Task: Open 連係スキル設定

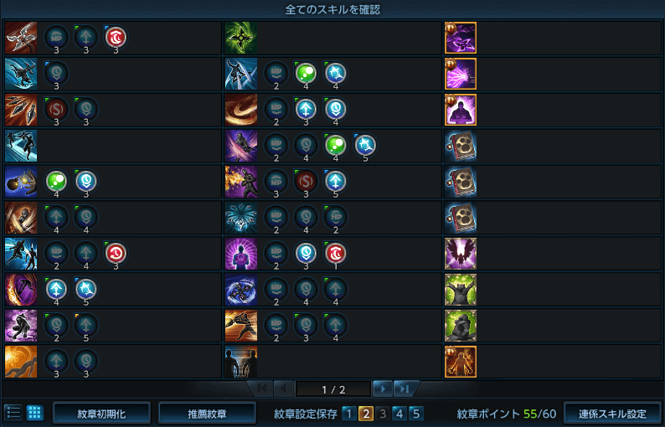Action: pyautogui.click(x=612, y=414)
